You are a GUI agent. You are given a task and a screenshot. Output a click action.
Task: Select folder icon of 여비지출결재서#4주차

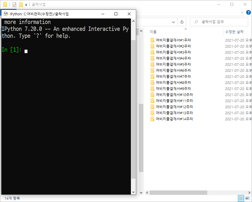pyautogui.click(x=152, y=58)
